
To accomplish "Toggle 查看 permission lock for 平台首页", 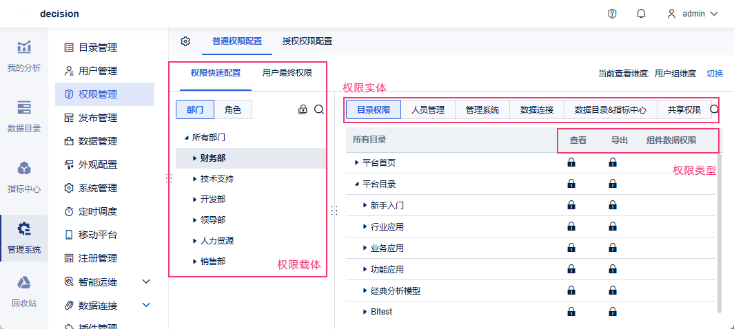I will [x=571, y=163].
